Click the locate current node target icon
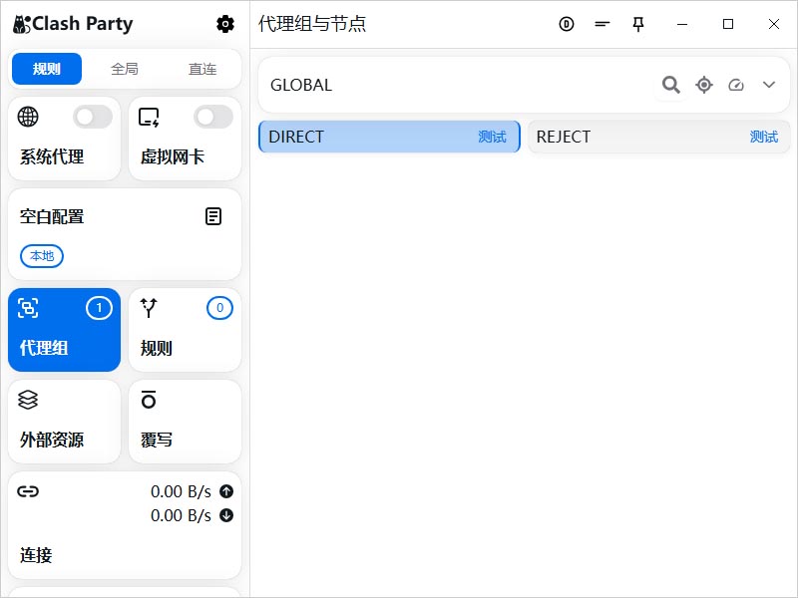 click(703, 86)
